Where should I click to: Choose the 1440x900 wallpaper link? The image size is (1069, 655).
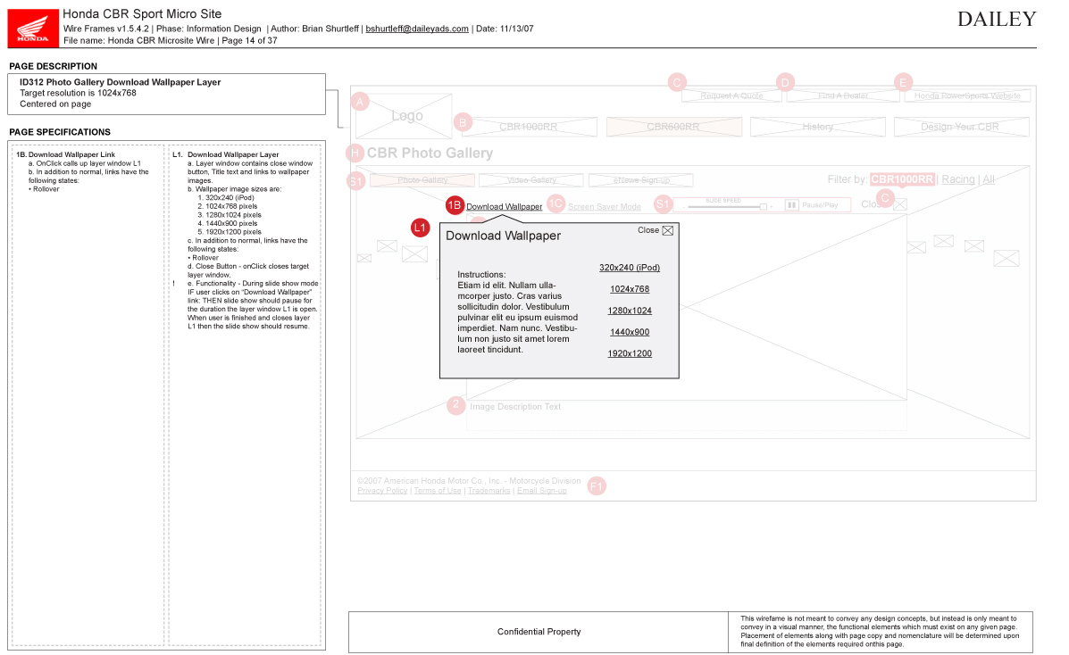(630, 332)
